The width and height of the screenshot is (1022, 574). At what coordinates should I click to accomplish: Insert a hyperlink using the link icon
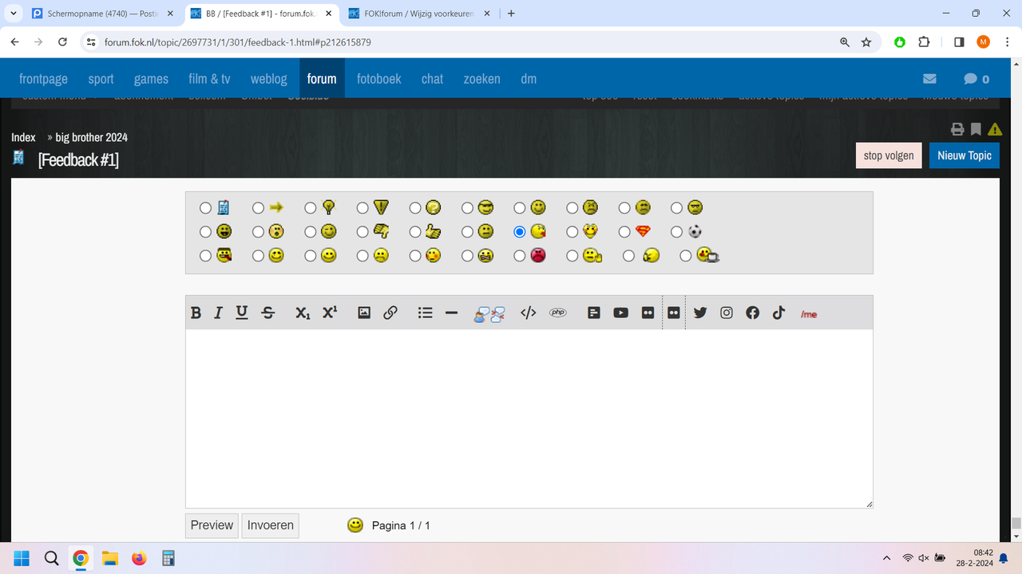coord(390,313)
